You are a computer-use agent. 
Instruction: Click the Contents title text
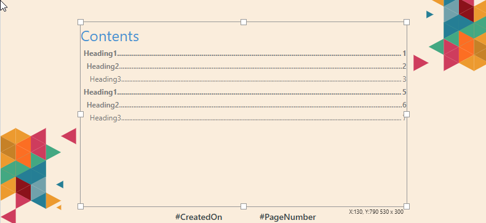pyautogui.click(x=110, y=36)
